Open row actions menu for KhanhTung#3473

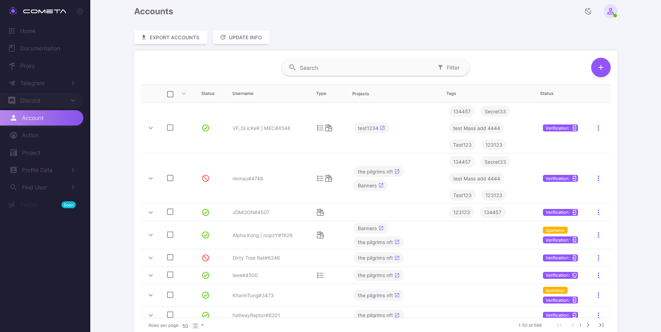[x=598, y=295]
